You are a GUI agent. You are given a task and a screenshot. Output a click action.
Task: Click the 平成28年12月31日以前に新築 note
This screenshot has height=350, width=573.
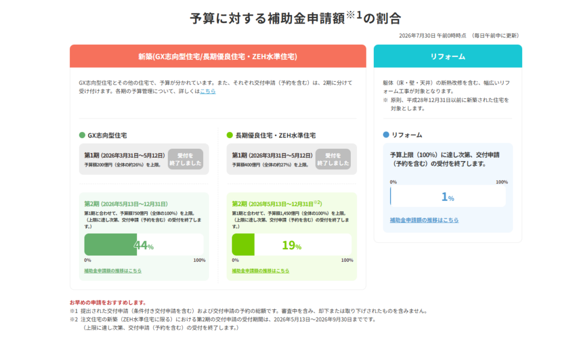click(x=446, y=104)
